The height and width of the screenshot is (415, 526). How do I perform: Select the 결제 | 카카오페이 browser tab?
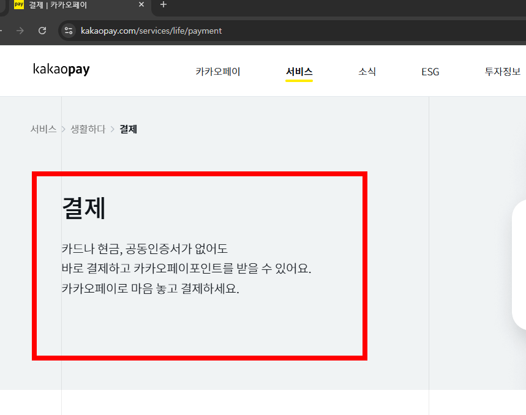coord(73,5)
